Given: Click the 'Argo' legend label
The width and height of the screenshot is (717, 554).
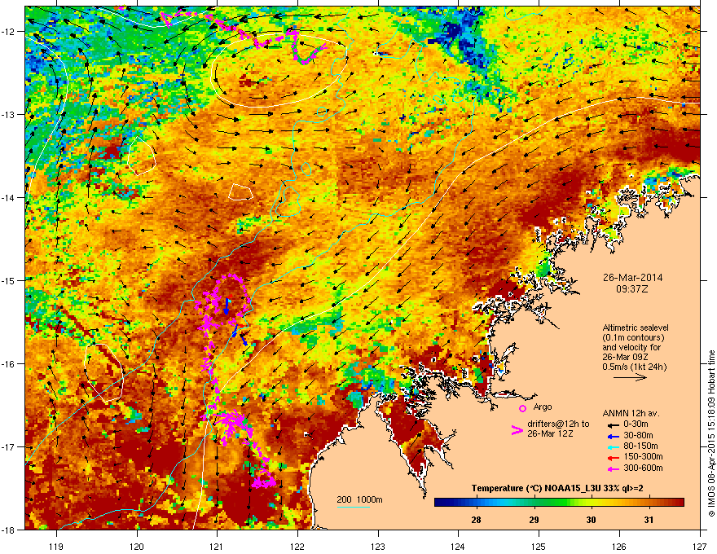Looking at the screenshot, I should (x=543, y=407).
